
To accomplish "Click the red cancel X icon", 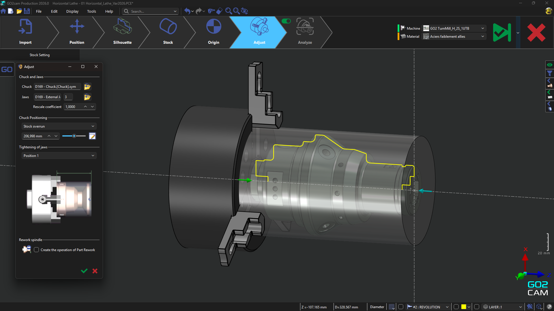I will click(536, 33).
